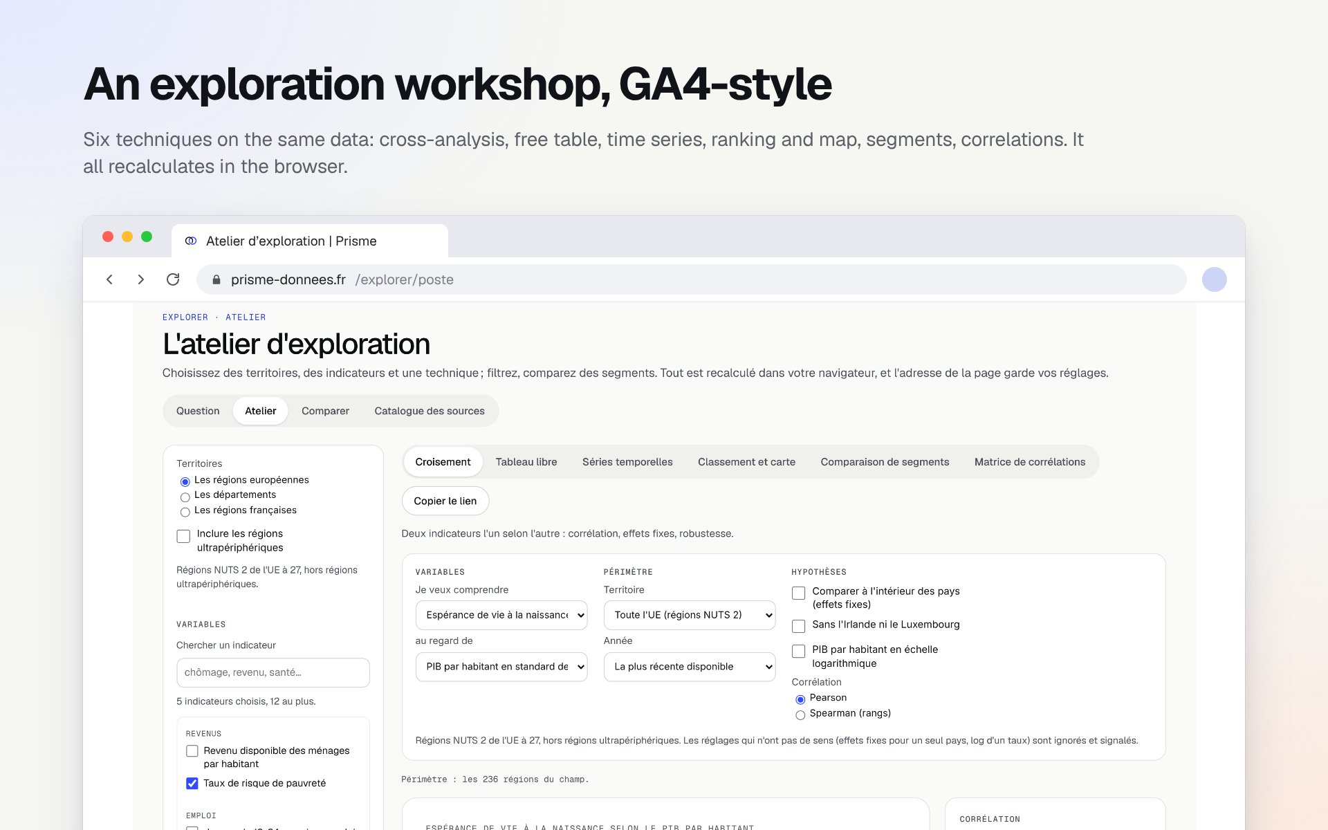The width and height of the screenshot is (1328, 830).
Task: Open 'Comparaison de segments' technique
Action: pyautogui.click(x=885, y=462)
